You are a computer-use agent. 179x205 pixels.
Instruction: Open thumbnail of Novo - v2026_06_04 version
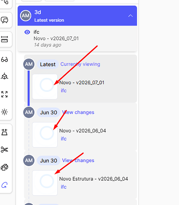(45, 135)
